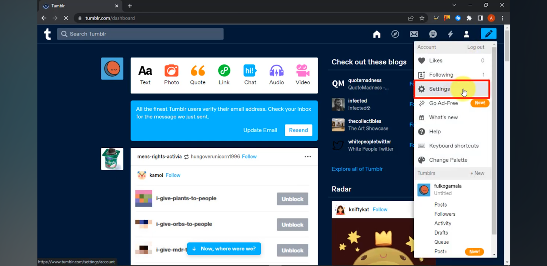This screenshot has width=547, height=266.
Task: Click Explore all of Tumblr link
Action: (357, 169)
